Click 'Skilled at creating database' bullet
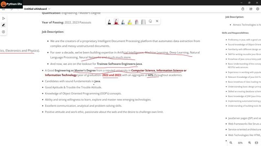 click(244, 91)
